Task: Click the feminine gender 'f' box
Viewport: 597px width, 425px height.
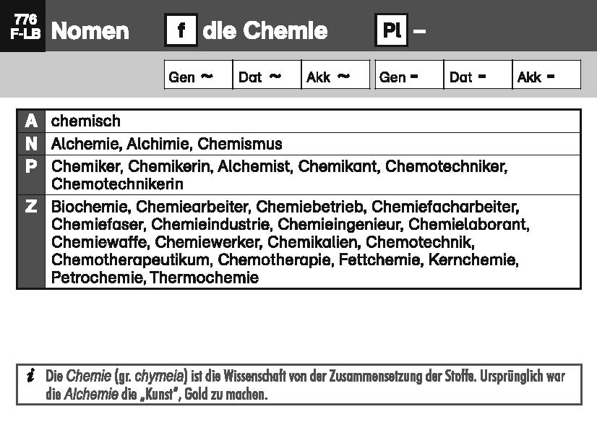Action: [181, 31]
